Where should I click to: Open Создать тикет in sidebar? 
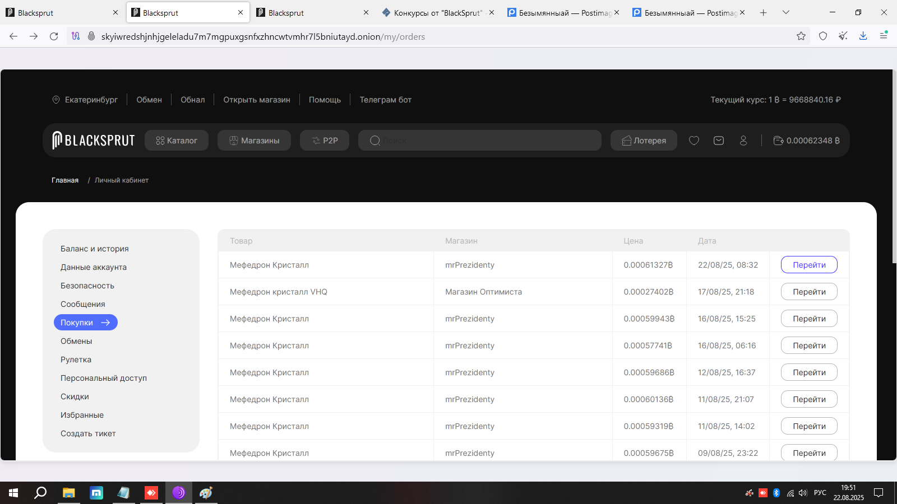click(88, 433)
